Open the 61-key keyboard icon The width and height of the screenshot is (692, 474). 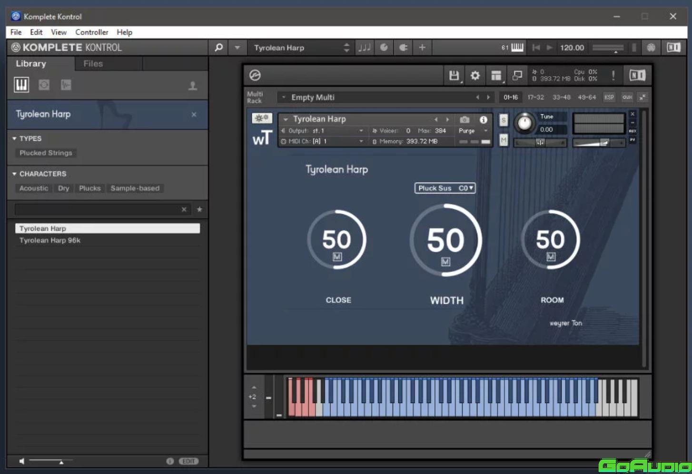click(x=517, y=48)
